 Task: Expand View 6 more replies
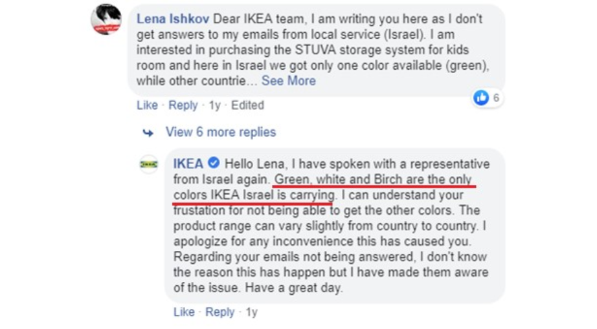pos(220,132)
